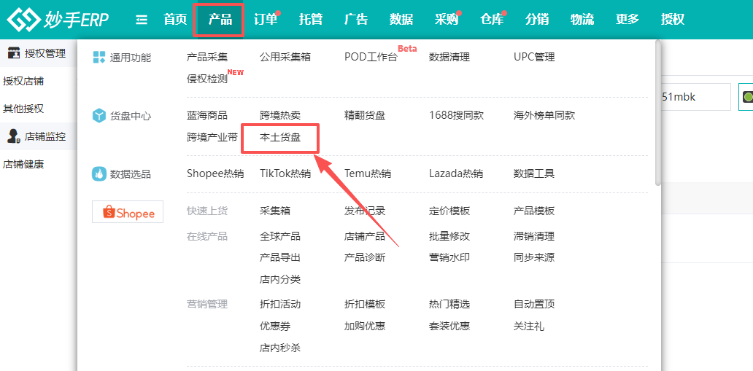This screenshot has width=753, height=371.
Task: Open 精翻货盘 link
Action: tap(365, 115)
